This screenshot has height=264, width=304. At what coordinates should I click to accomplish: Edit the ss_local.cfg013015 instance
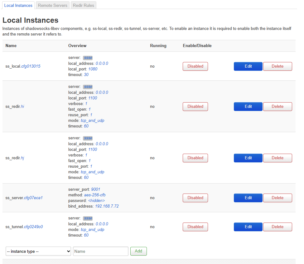[248, 66]
